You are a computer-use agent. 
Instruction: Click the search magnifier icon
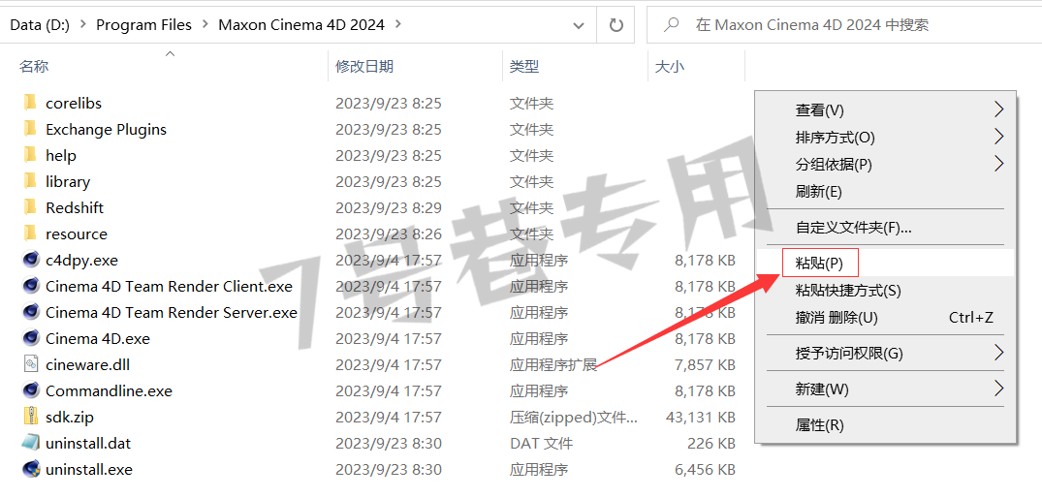point(672,25)
